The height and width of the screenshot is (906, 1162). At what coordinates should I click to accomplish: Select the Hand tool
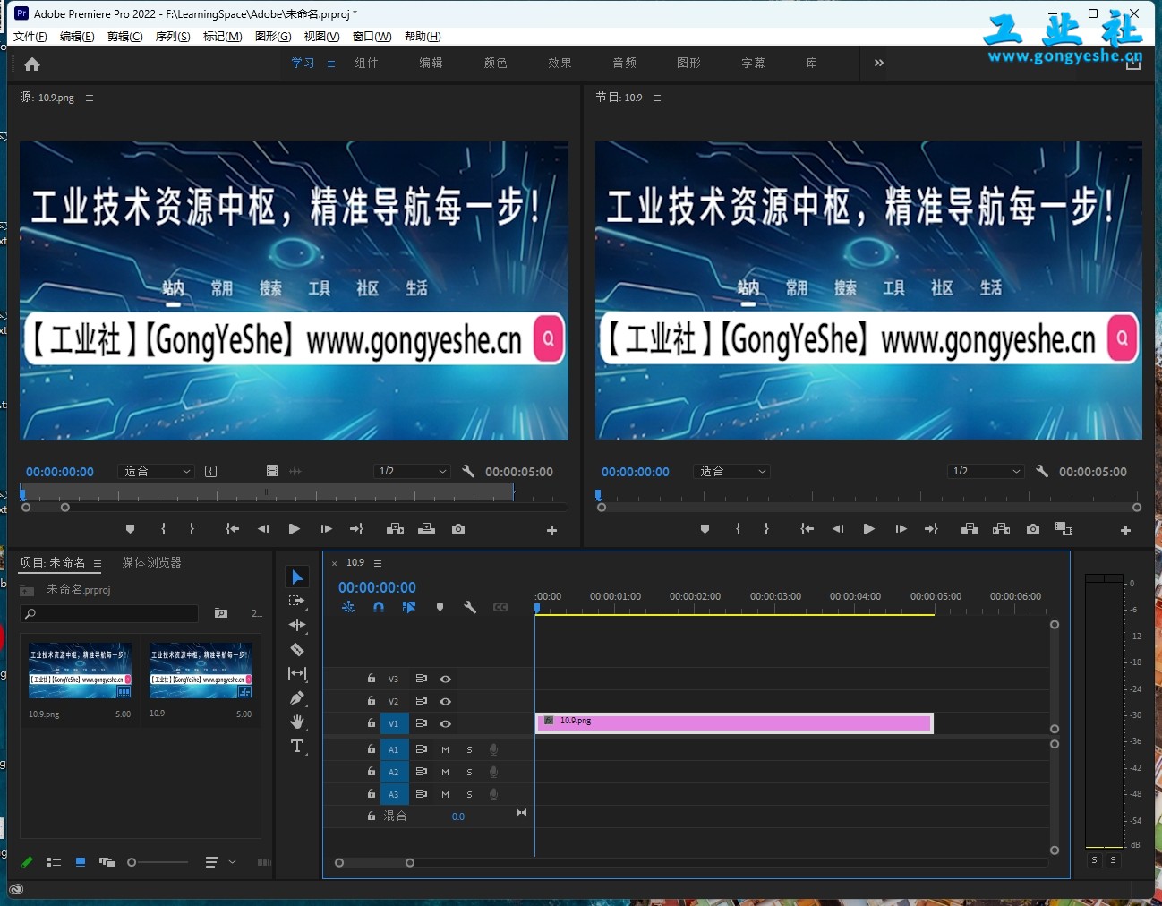(x=297, y=722)
